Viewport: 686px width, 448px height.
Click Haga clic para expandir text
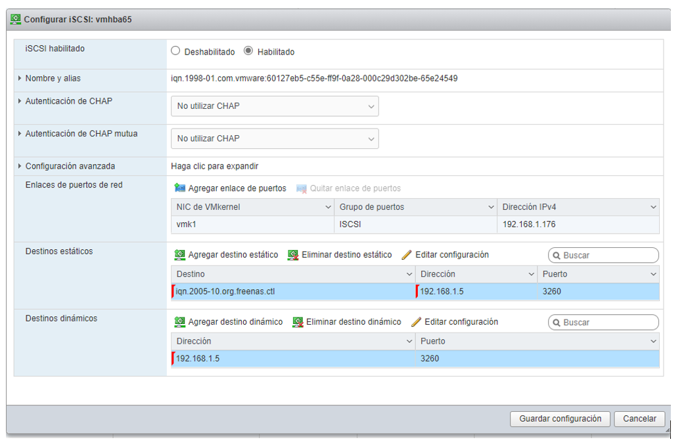point(214,166)
